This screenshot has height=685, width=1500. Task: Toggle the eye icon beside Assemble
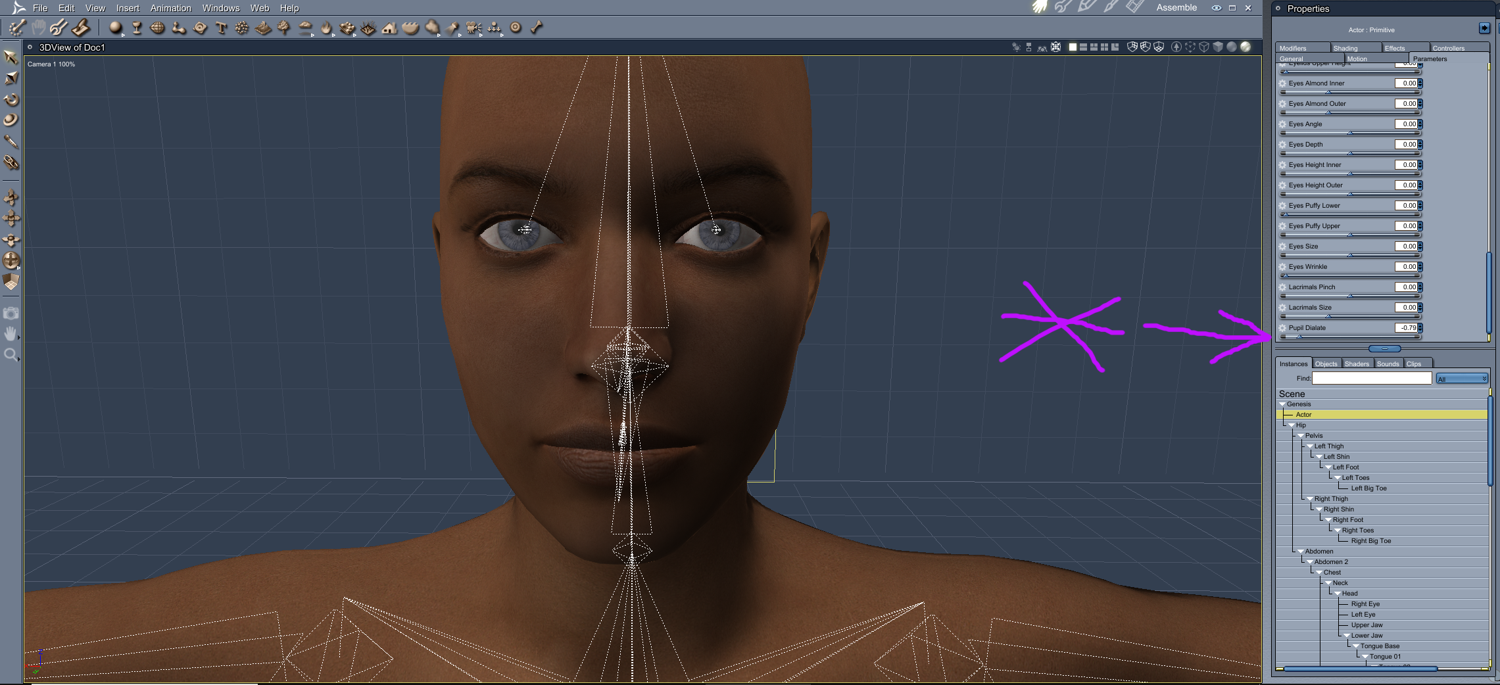click(1217, 8)
